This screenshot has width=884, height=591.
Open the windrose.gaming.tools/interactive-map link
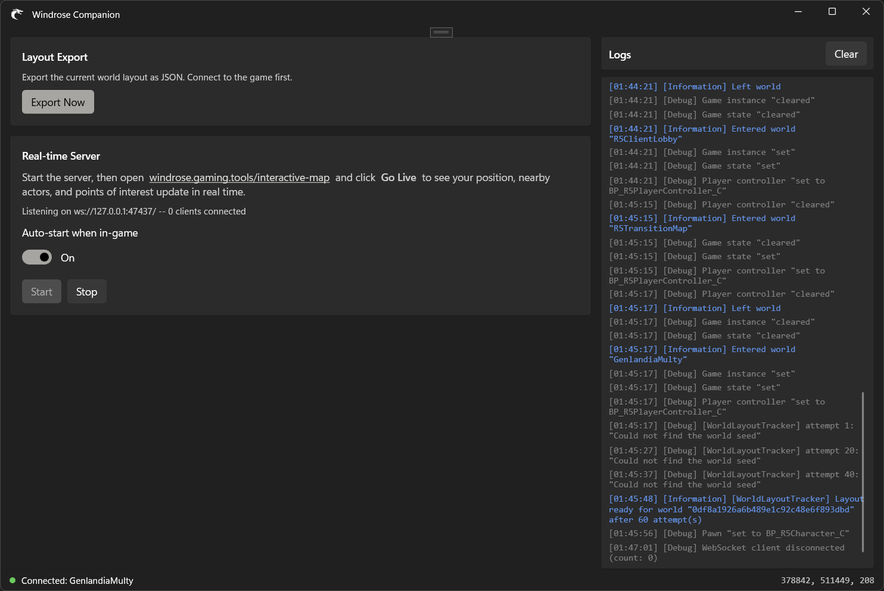[x=239, y=178]
